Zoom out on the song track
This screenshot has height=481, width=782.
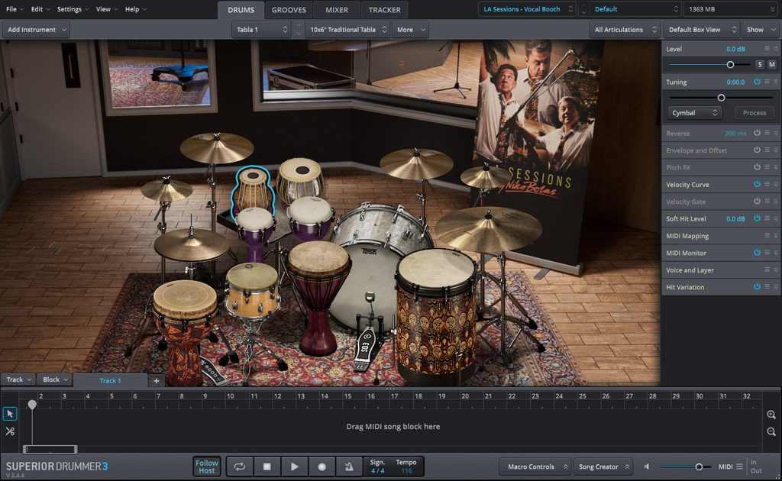(771, 431)
